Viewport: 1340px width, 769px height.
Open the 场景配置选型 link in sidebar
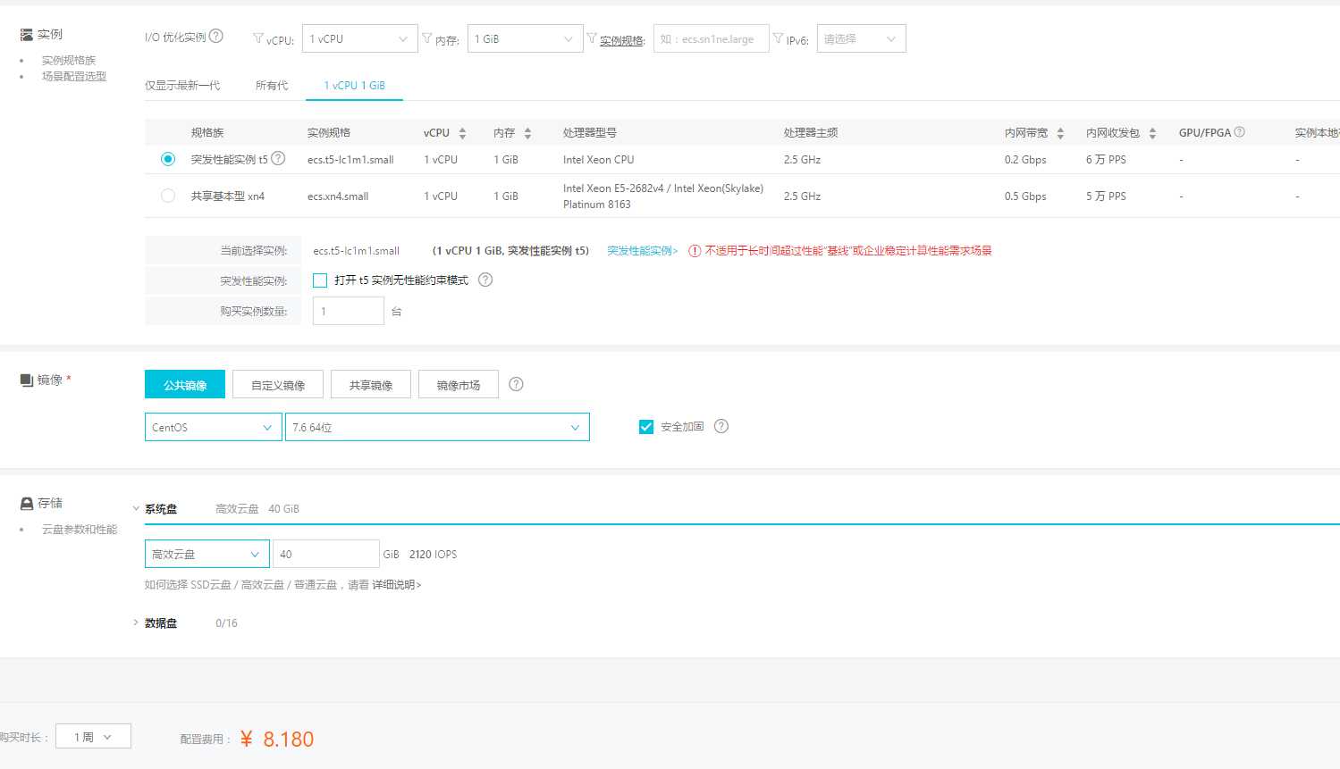tap(74, 76)
